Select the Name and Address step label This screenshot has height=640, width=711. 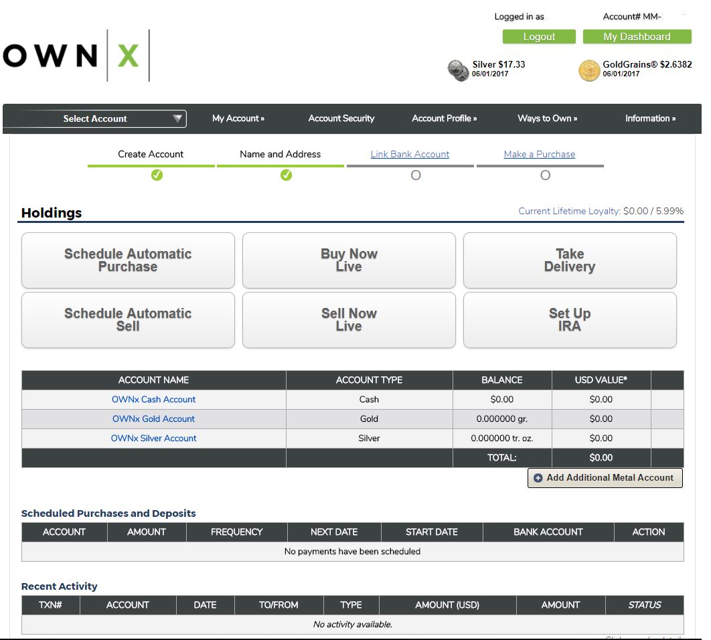pyautogui.click(x=281, y=154)
